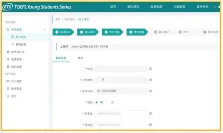Open 个人信息 in the sidebar
Screen dimensions: 223x133
coord(14,81)
